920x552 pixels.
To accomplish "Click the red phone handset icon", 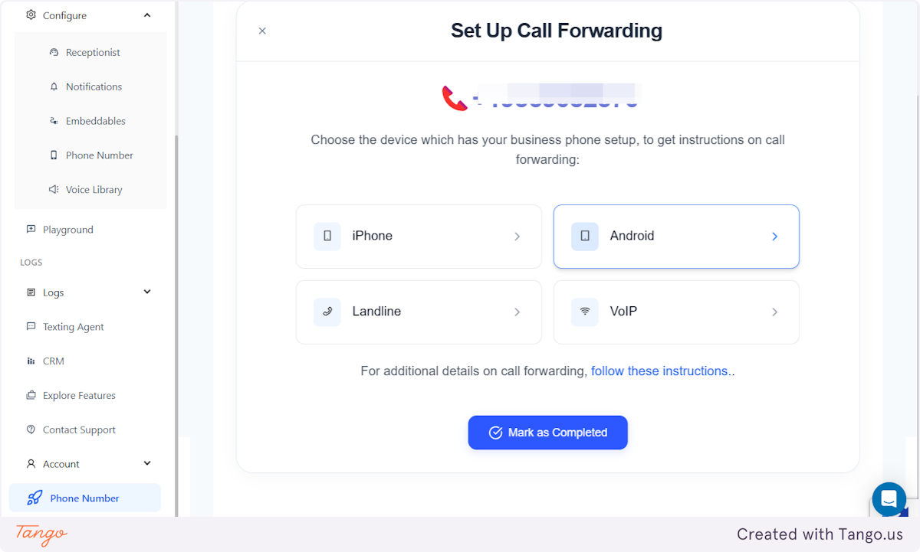I will [455, 98].
